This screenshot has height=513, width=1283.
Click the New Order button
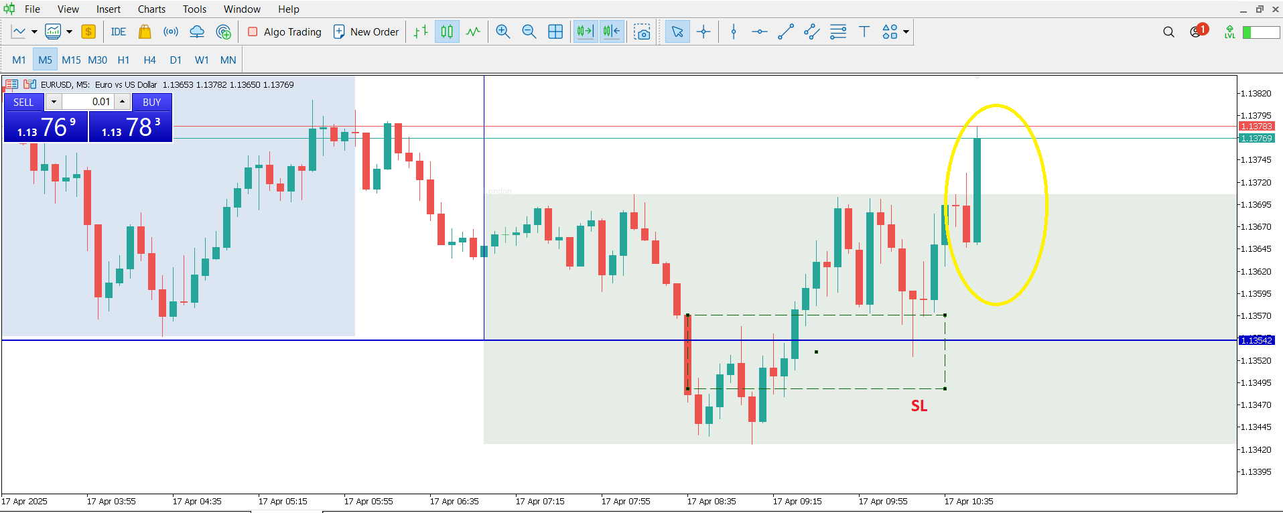(x=366, y=32)
